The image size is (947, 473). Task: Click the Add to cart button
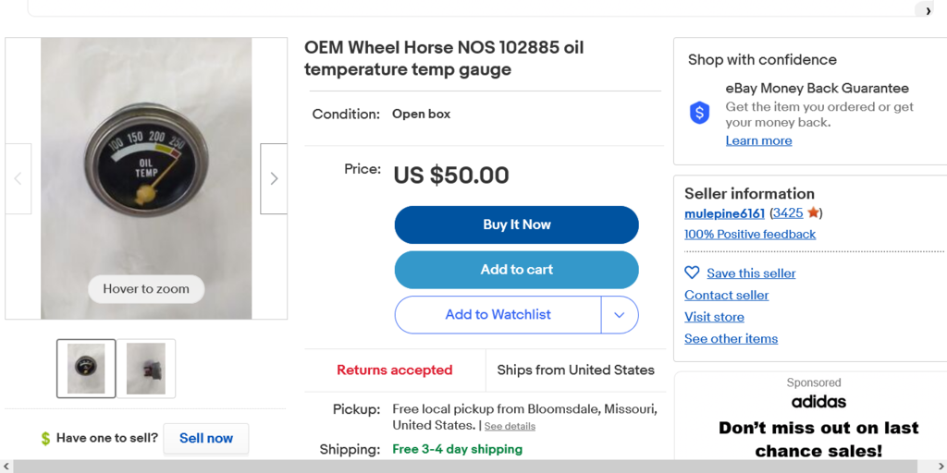point(516,270)
